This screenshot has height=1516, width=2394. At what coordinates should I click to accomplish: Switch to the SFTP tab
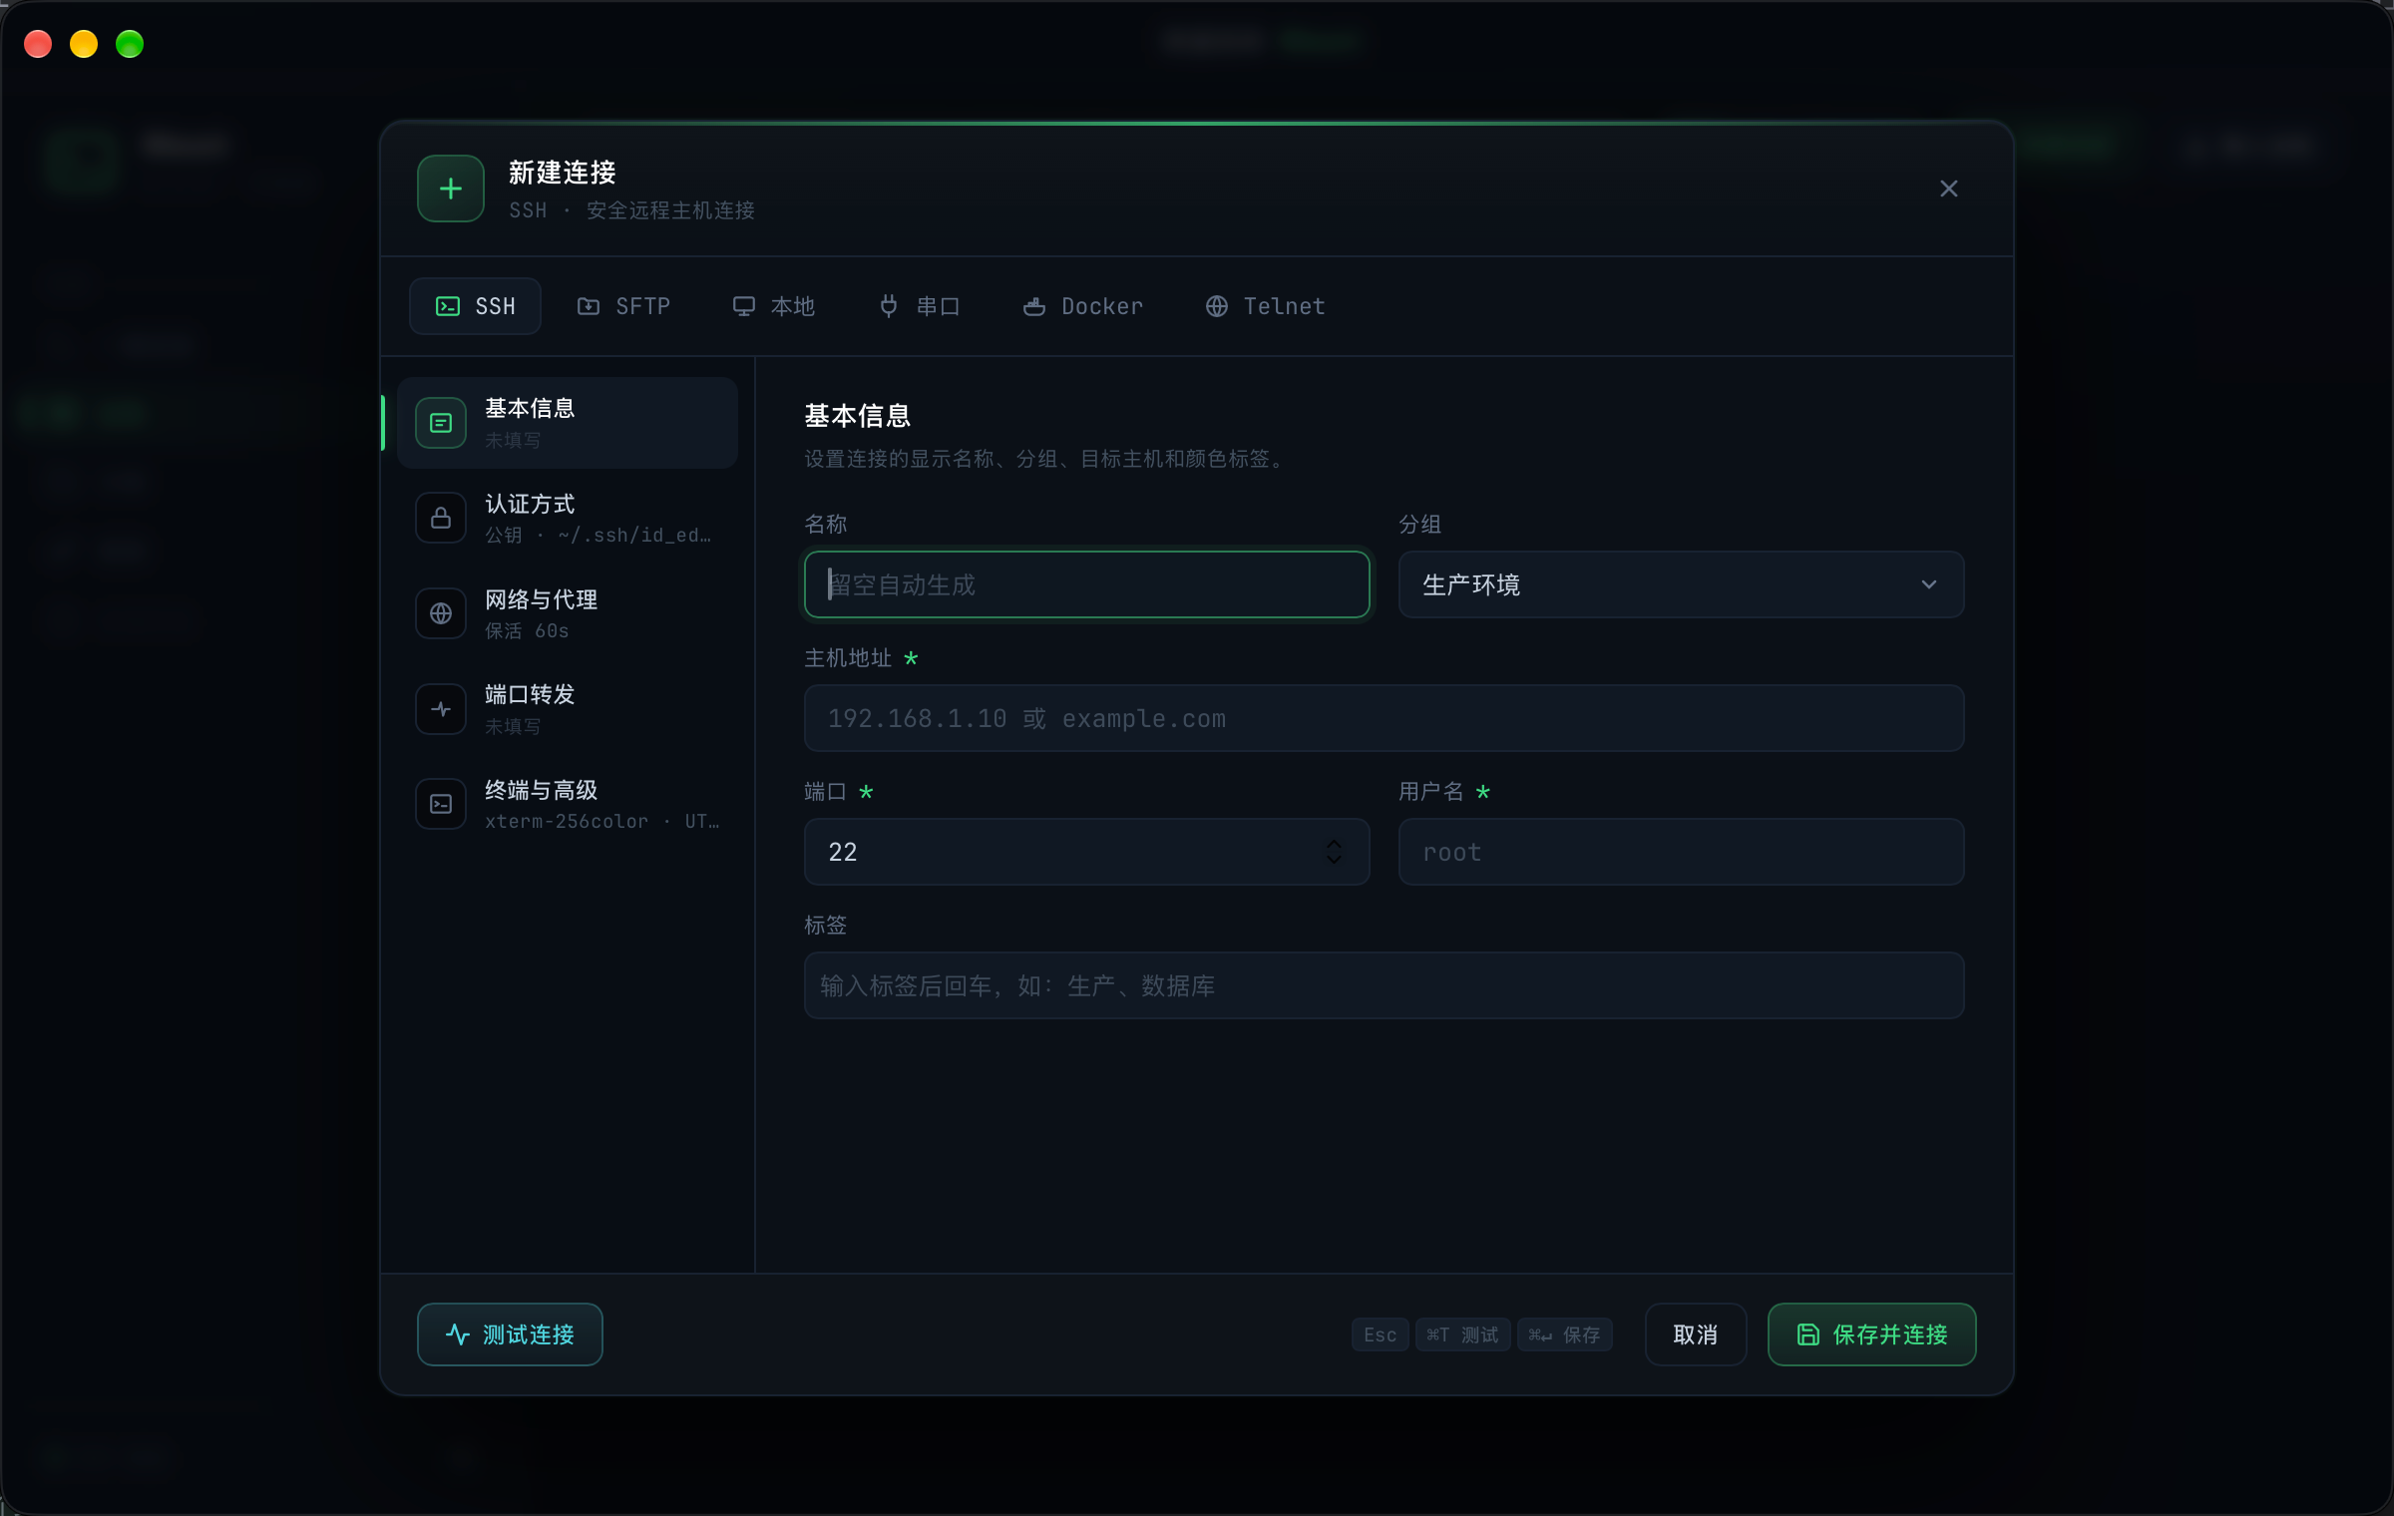(623, 306)
